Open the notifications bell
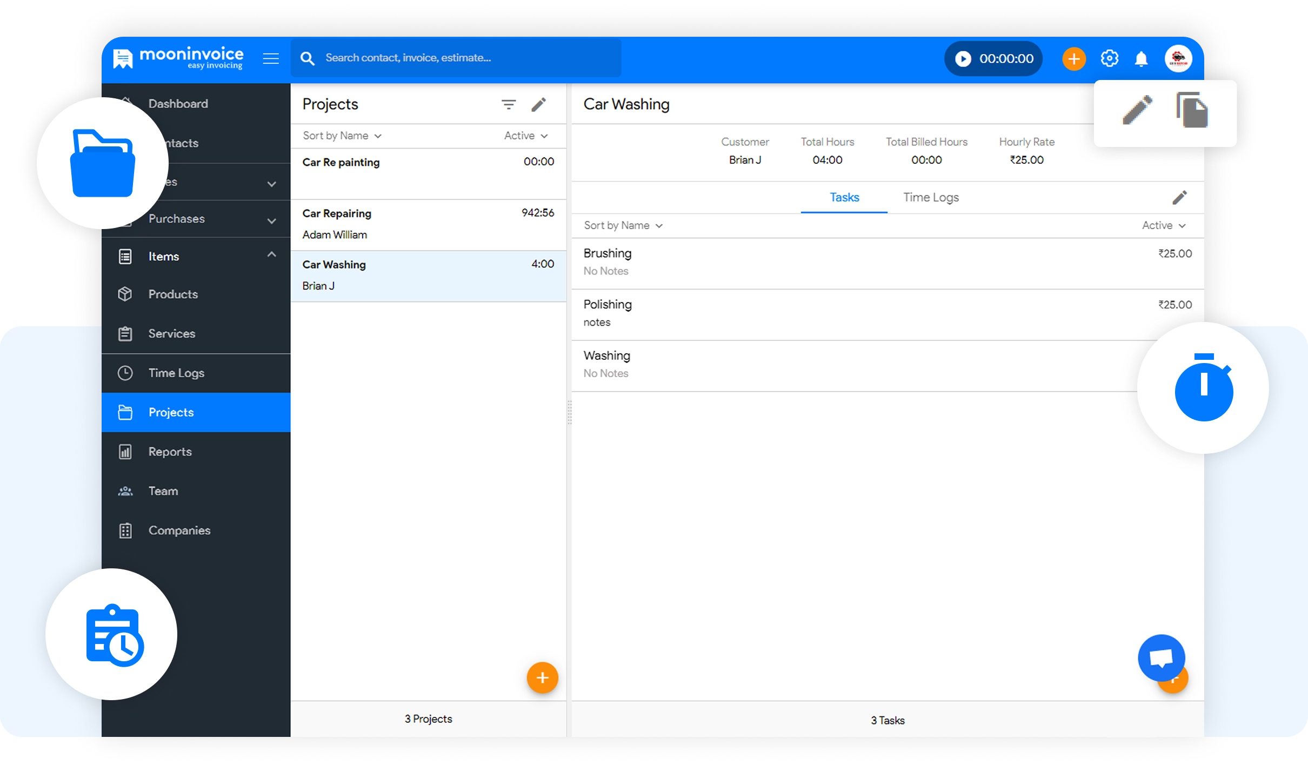The height and width of the screenshot is (765, 1308). pos(1142,58)
